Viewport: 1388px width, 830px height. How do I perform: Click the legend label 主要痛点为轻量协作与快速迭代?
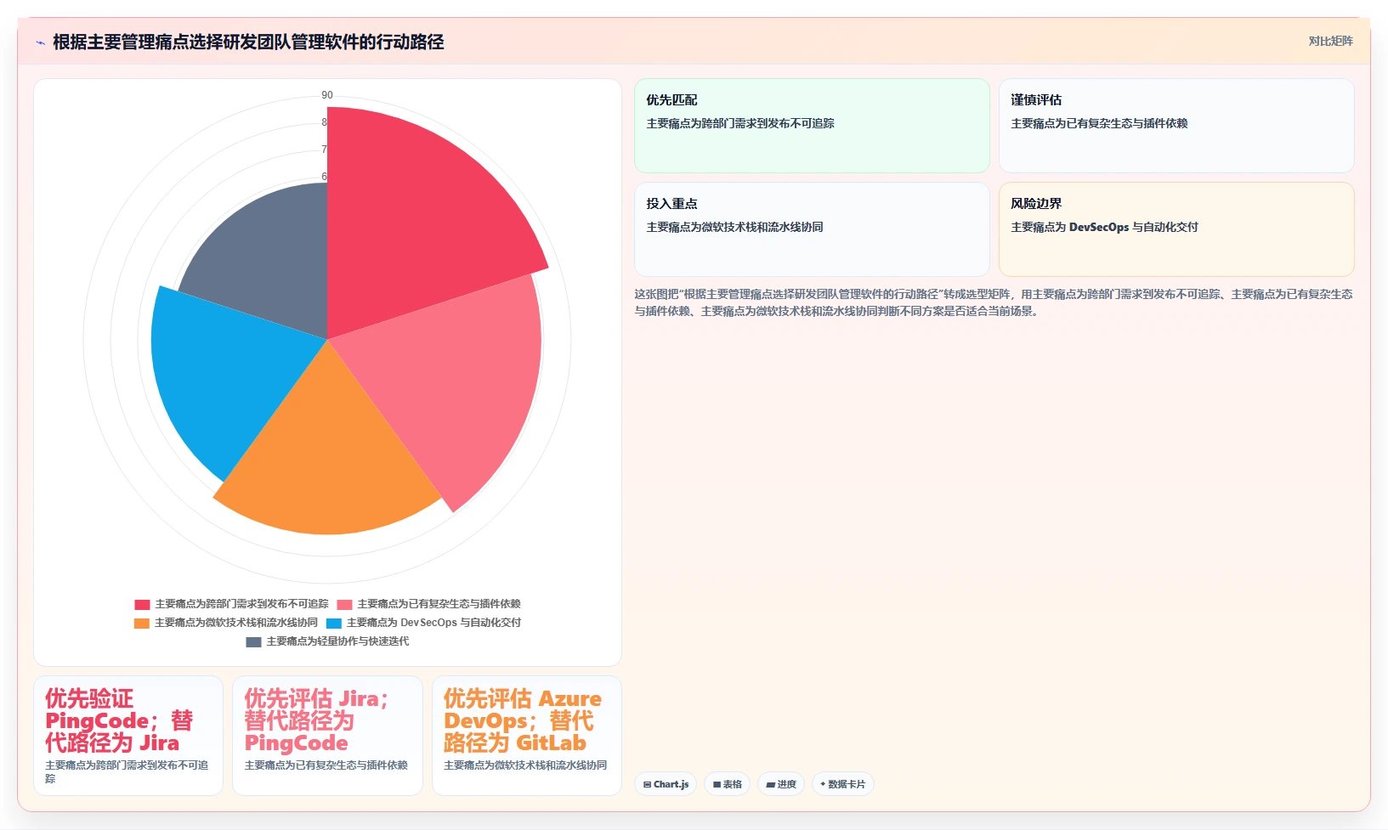pyautogui.click(x=337, y=641)
